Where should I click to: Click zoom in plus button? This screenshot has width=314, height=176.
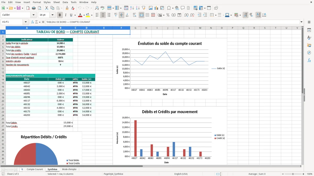(x=304, y=174)
